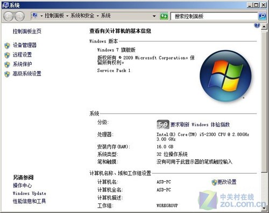
Task: Go to 控制面板主页
Action: [x=27, y=31]
